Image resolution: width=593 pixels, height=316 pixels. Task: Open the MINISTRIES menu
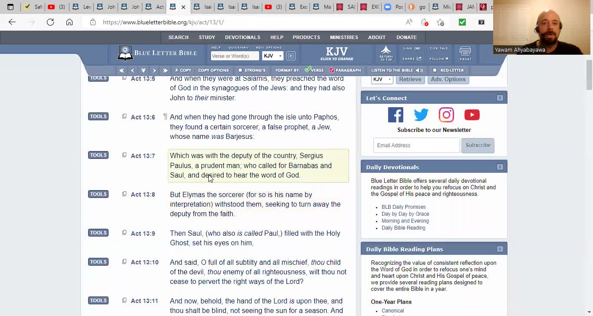click(x=344, y=37)
